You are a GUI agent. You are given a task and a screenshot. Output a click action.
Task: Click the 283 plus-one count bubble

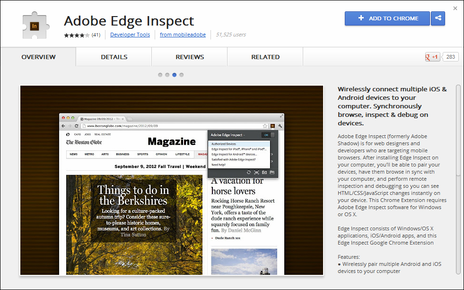(x=450, y=57)
